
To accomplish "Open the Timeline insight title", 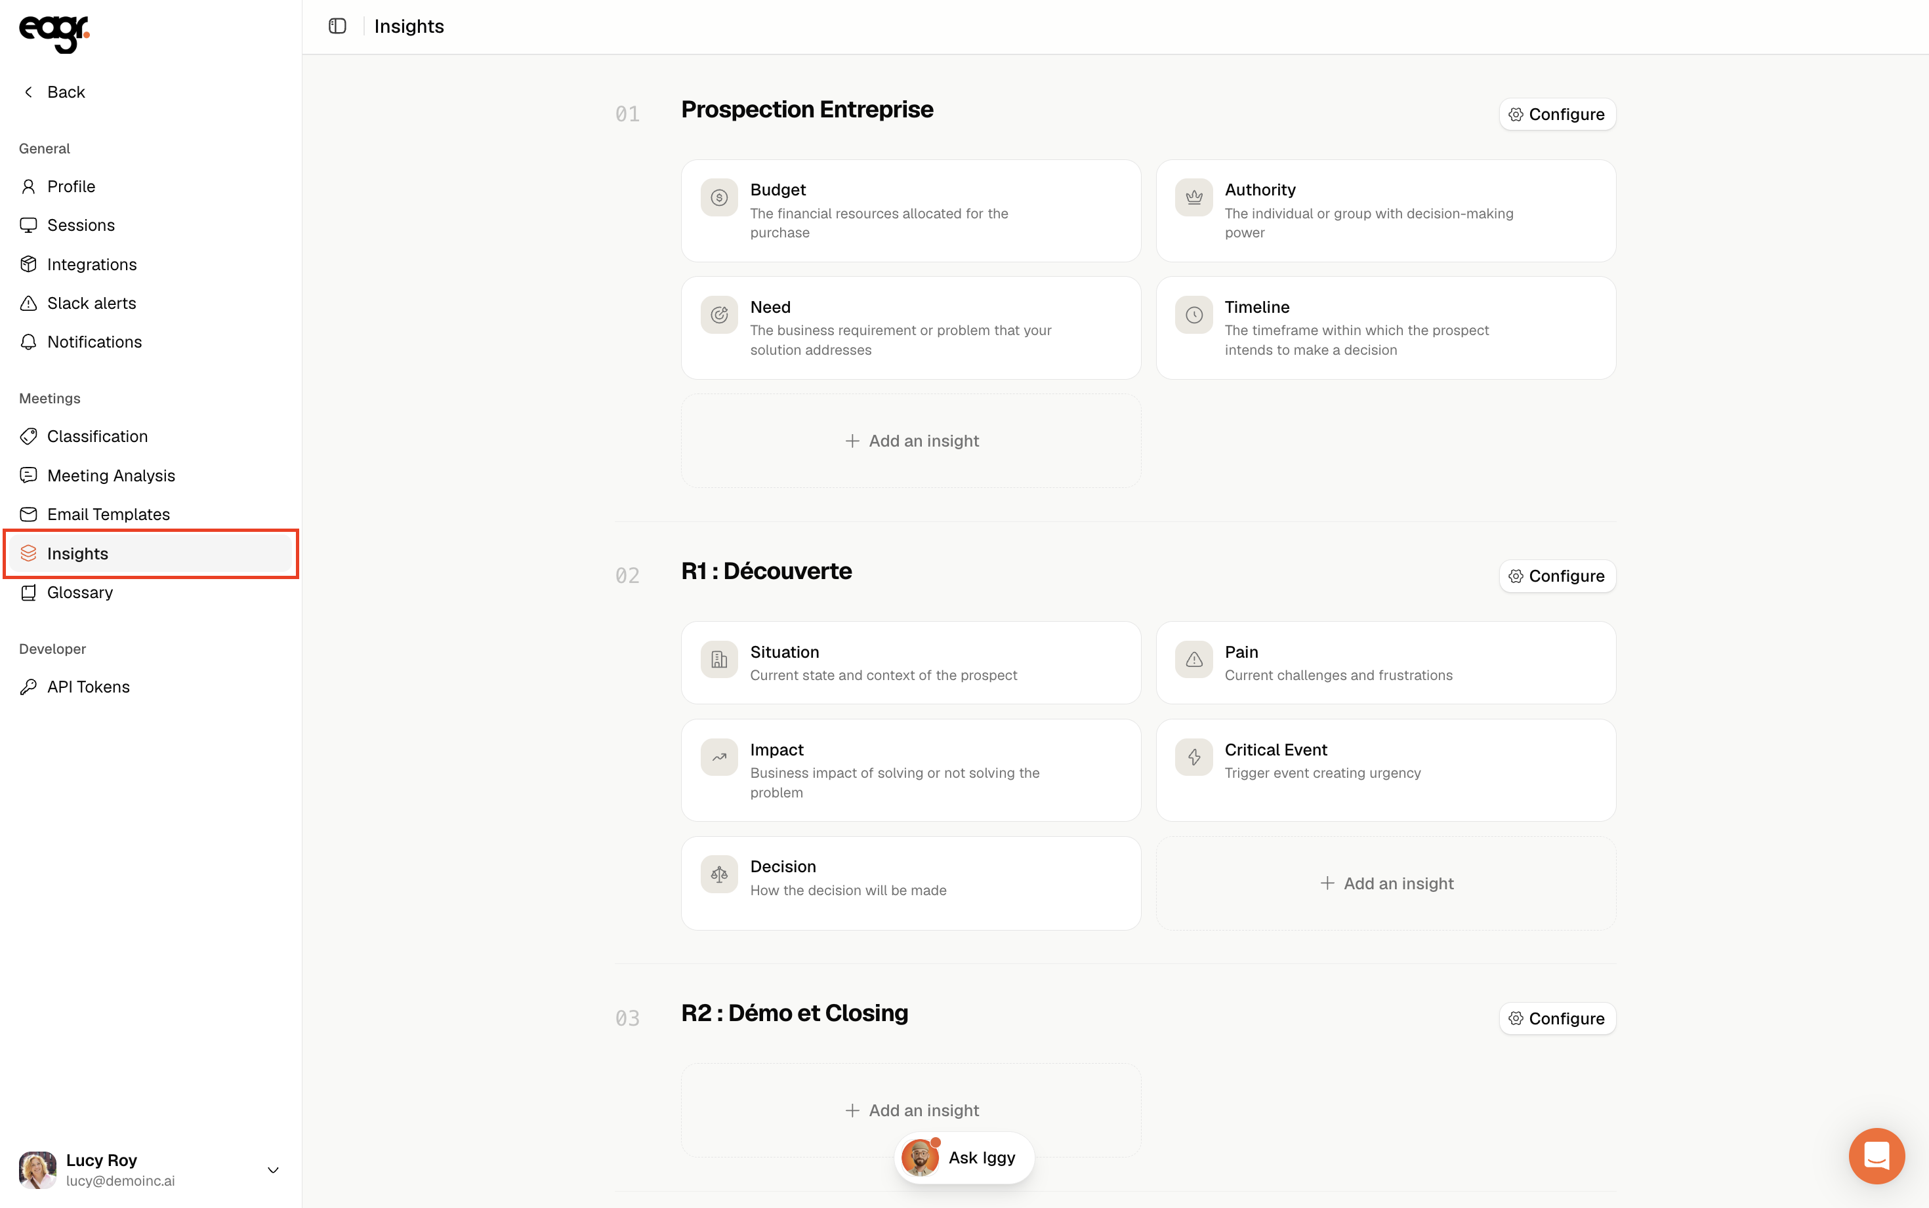I will click(1257, 307).
